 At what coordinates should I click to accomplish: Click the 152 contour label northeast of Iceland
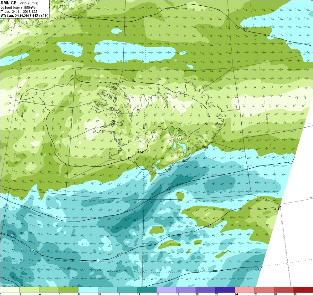coord(244,30)
